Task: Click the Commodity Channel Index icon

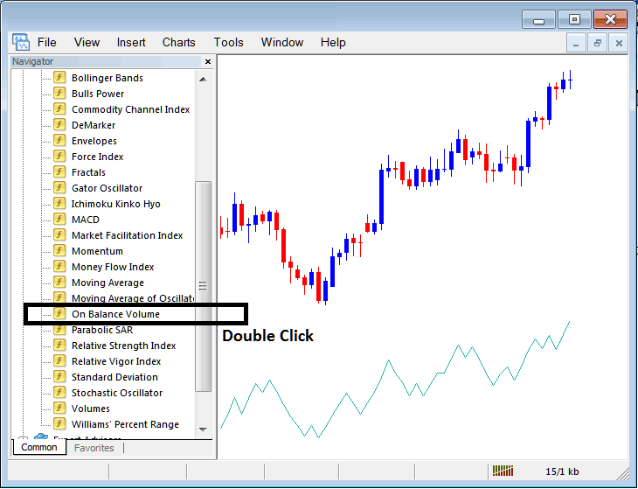Action: tap(59, 109)
